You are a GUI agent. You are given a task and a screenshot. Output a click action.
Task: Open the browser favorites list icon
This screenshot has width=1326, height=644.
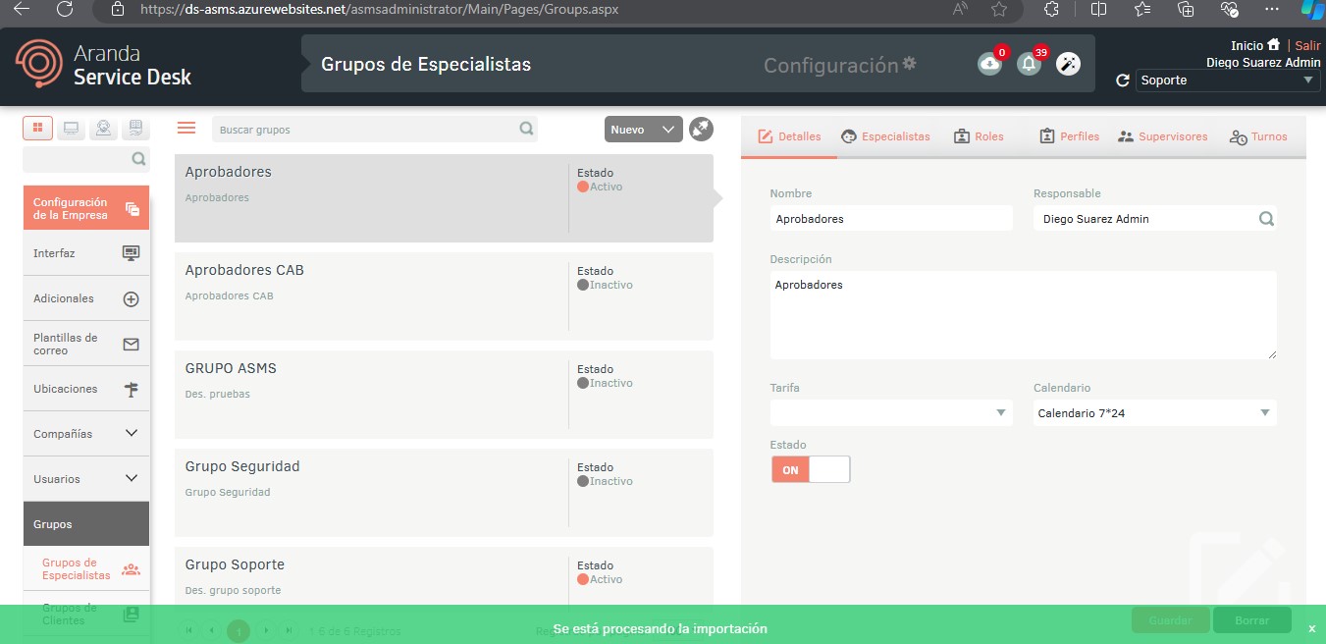click(x=1142, y=9)
